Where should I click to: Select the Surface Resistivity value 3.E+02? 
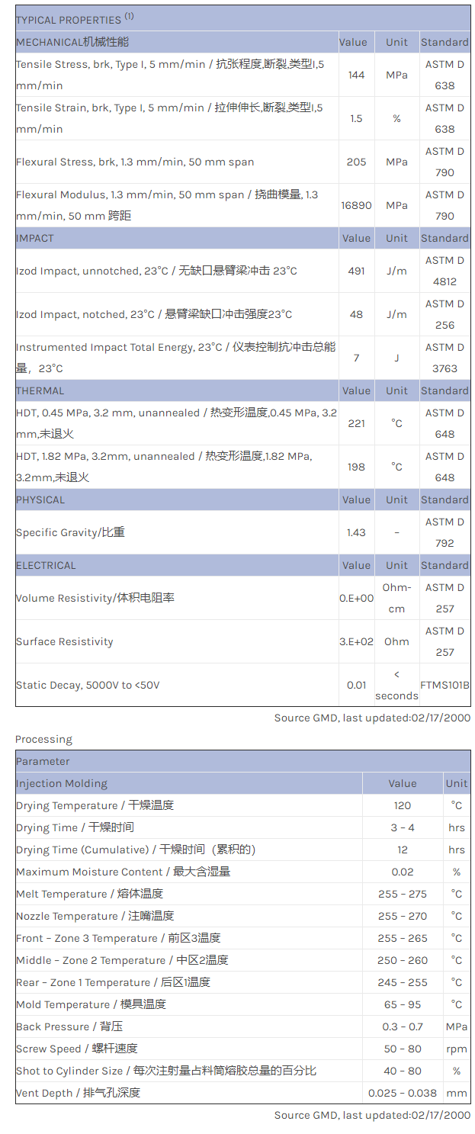click(356, 641)
